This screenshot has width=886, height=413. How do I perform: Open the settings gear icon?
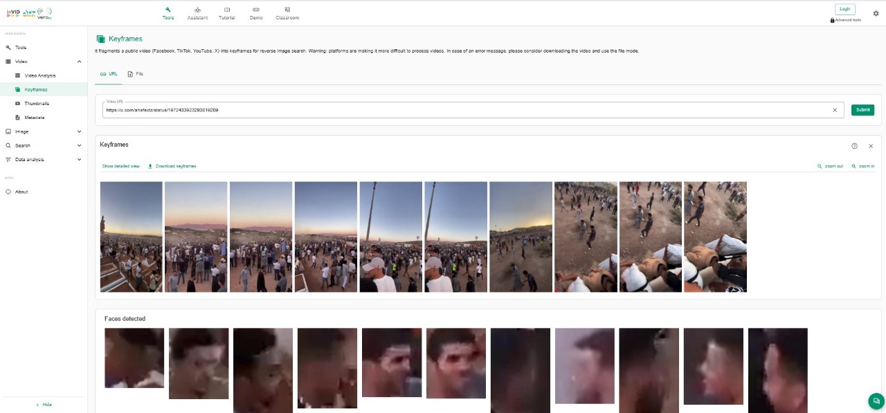[876, 13]
